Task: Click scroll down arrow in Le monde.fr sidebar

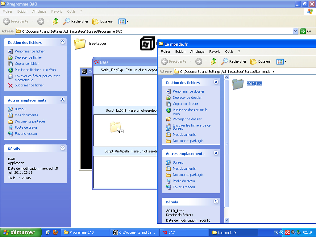Action: point(227,220)
